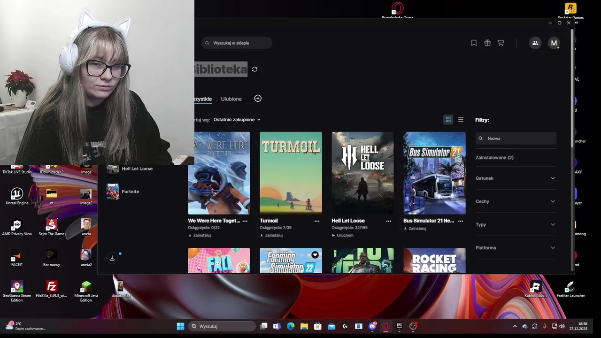The width and height of the screenshot is (601, 338).
Task: Open the friends list icon
Action: (x=535, y=43)
